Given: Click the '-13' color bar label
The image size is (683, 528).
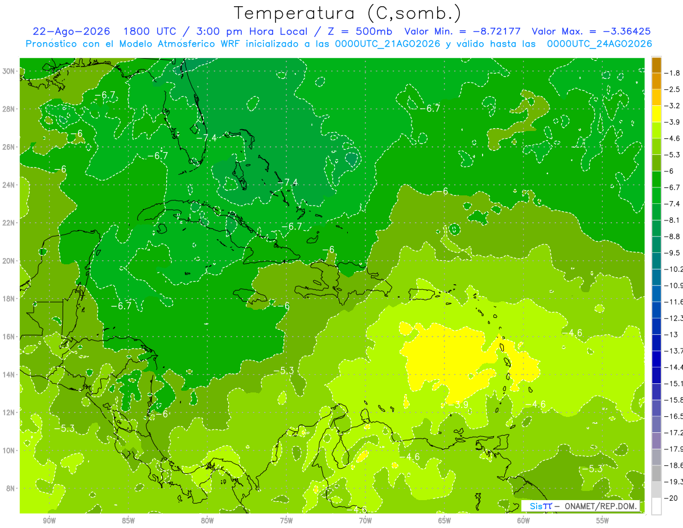Looking at the screenshot, I should tap(671, 334).
